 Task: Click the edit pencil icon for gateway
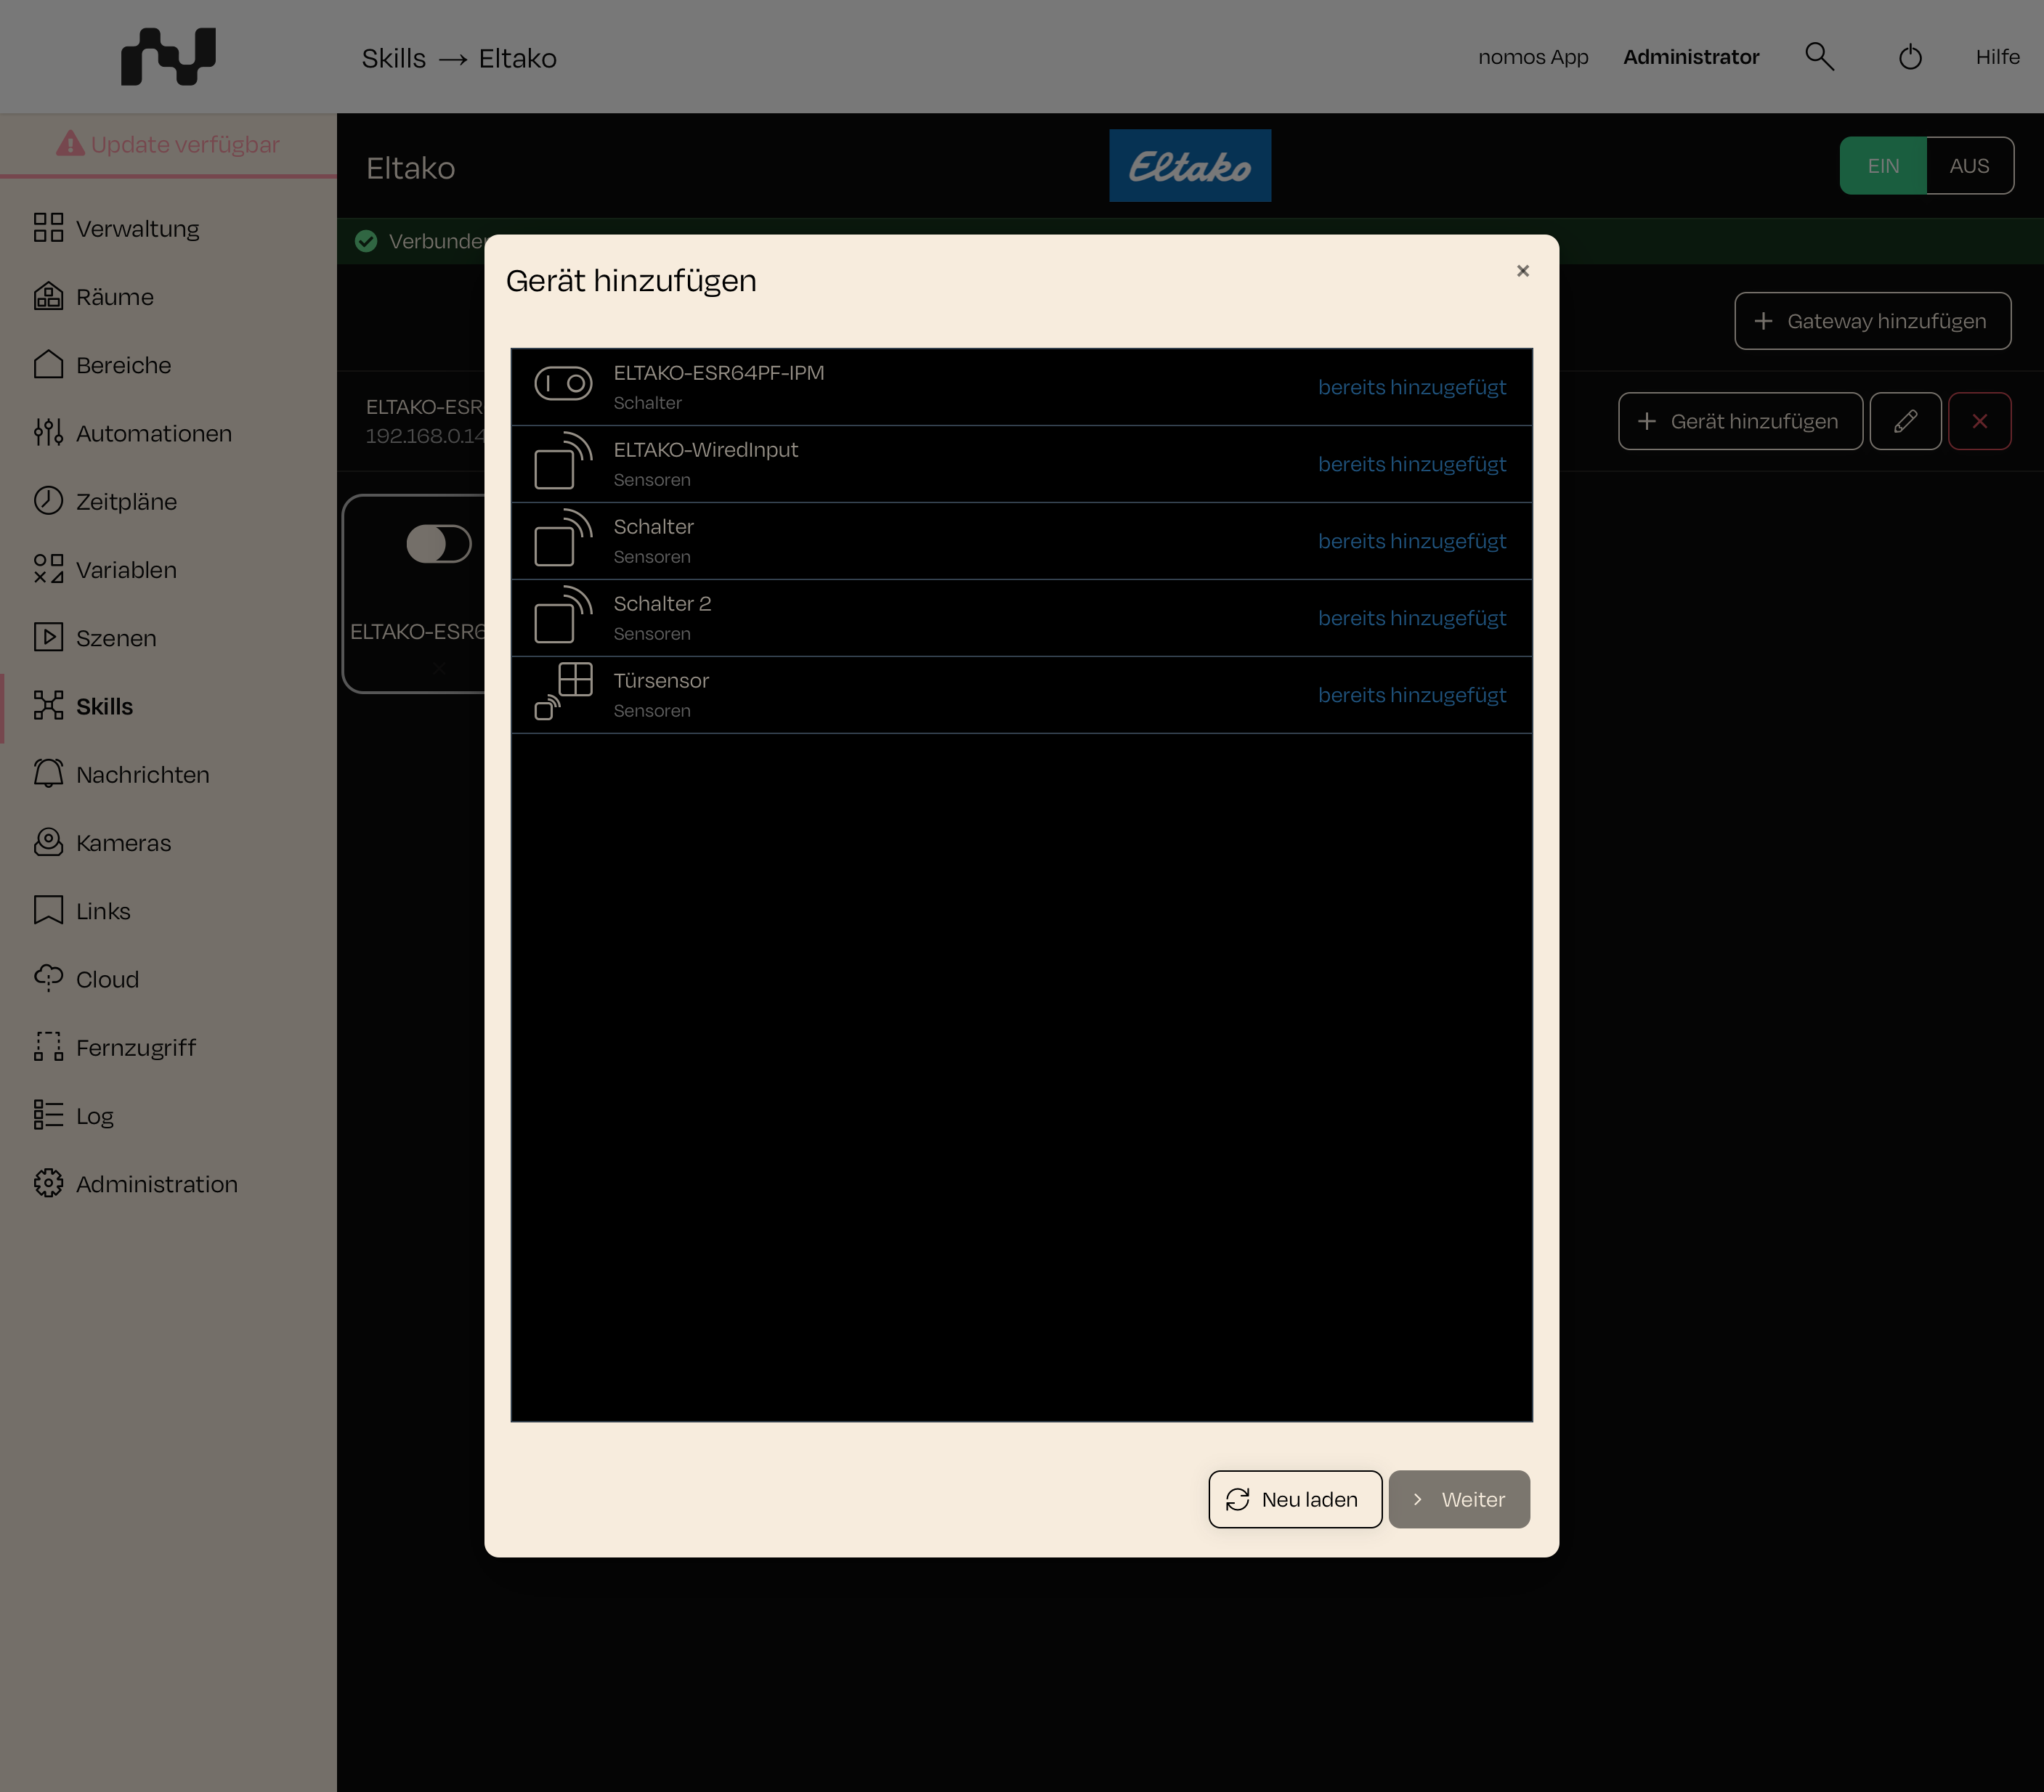pos(1905,420)
